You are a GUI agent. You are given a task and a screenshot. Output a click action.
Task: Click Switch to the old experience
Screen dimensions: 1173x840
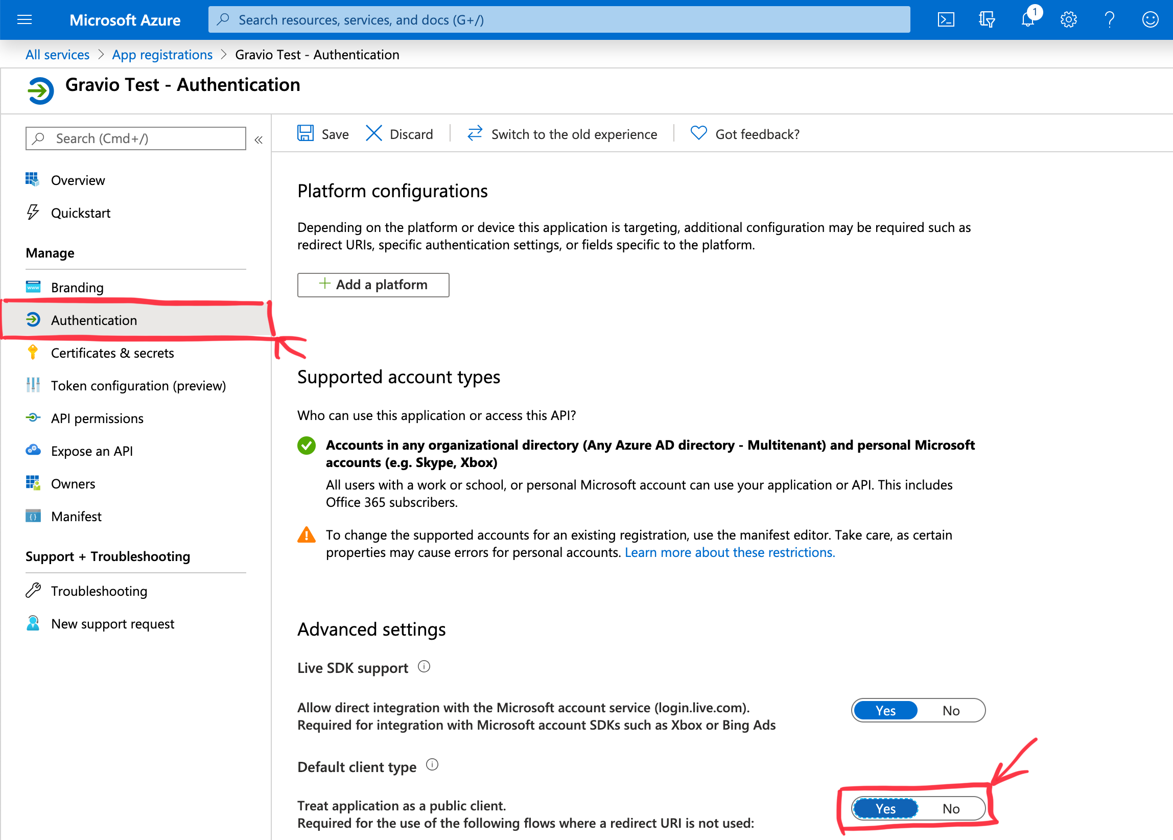point(574,134)
